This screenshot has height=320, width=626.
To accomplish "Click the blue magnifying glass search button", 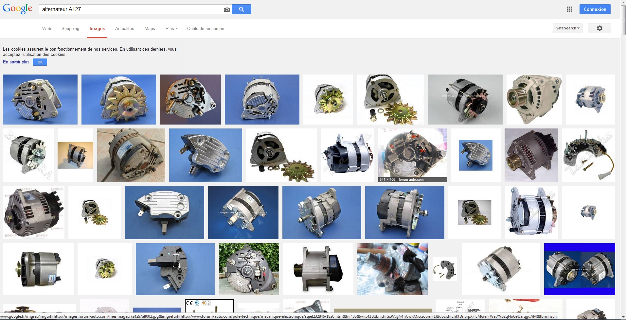I will (241, 9).
